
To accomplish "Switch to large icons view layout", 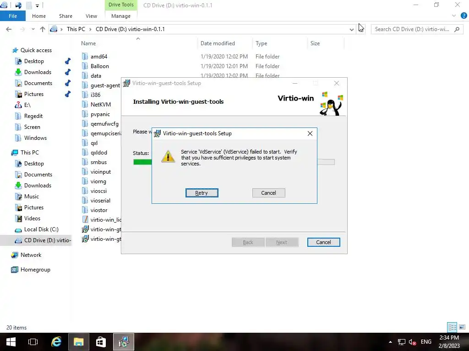I will (x=462, y=327).
